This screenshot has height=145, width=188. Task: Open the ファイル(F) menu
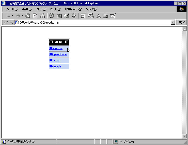click(12, 9)
